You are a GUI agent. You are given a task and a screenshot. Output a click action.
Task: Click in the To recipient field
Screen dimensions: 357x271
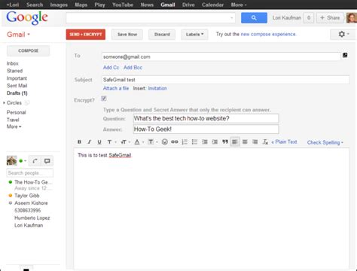(221, 56)
